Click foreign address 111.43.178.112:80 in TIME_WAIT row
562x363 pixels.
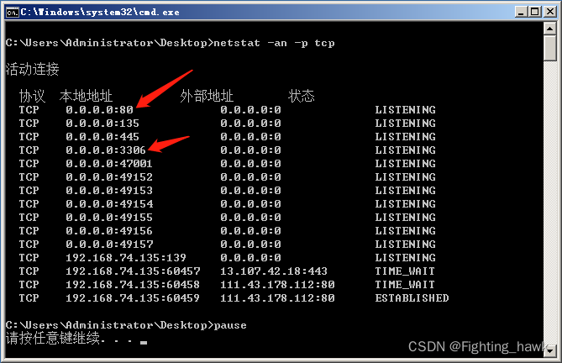[x=277, y=285]
